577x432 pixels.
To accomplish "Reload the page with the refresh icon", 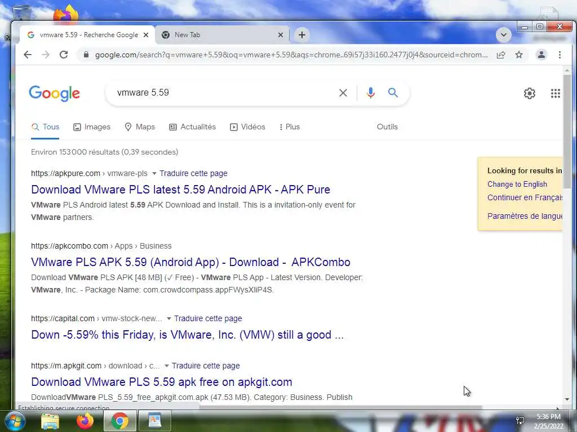I will 64,55.
